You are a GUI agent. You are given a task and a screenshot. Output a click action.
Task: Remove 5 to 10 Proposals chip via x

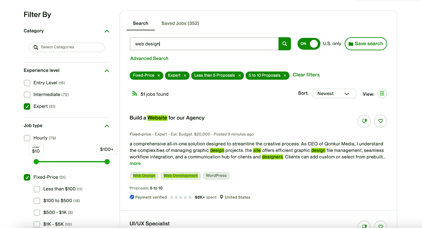tap(285, 75)
